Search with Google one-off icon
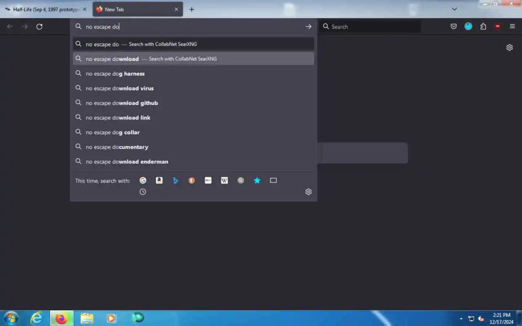 [143, 181]
